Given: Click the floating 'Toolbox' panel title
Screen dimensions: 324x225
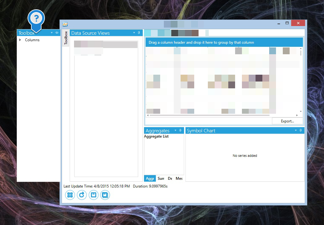Looking at the screenshot, I should [26, 33].
